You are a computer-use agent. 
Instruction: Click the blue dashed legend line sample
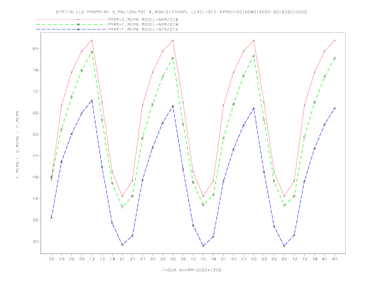point(71,29)
